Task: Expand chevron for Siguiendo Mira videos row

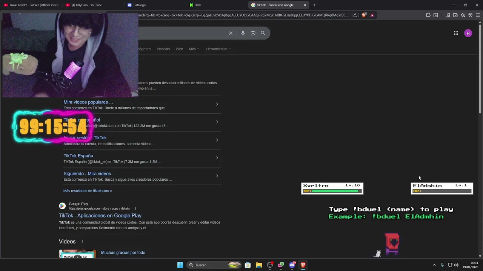Action: coord(217,176)
